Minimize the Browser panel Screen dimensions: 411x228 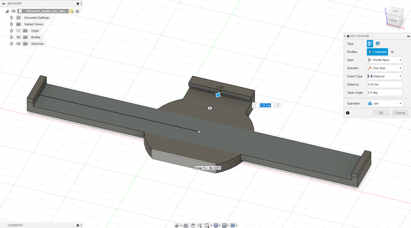click(78, 4)
